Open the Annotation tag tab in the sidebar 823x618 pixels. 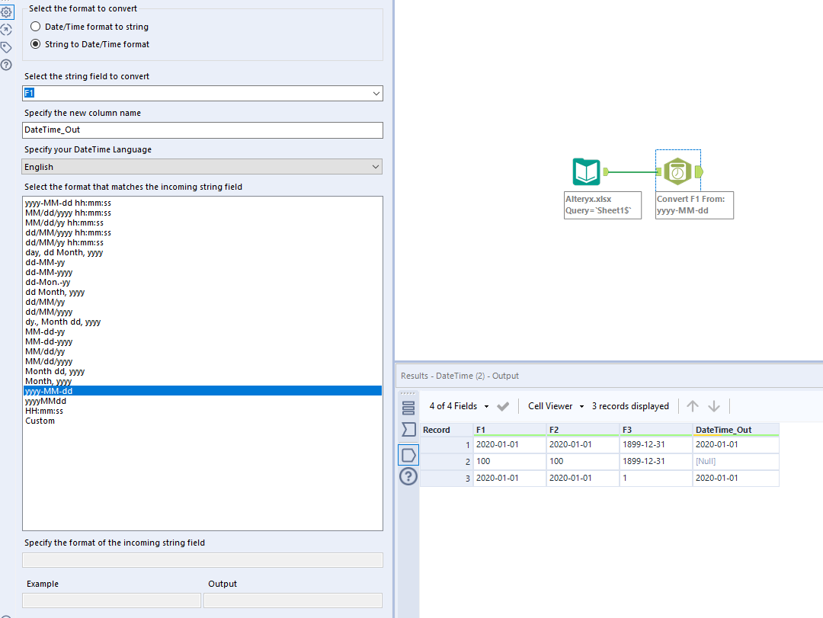[x=7, y=46]
